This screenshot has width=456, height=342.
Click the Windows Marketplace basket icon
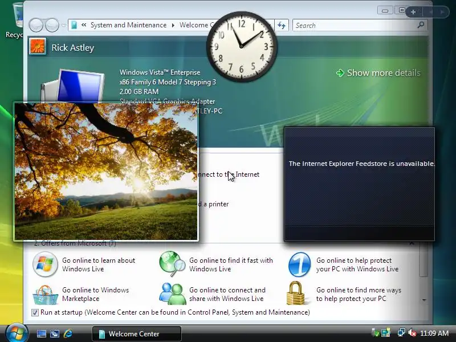pyautogui.click(x=45, y=295)
